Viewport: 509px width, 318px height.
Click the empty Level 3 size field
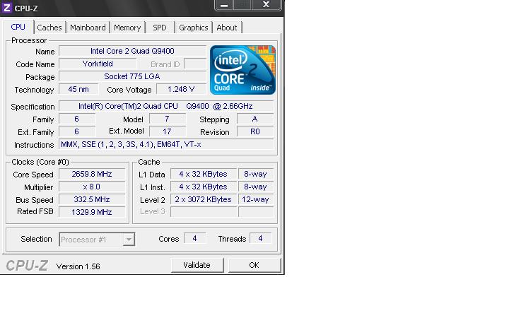204,212
